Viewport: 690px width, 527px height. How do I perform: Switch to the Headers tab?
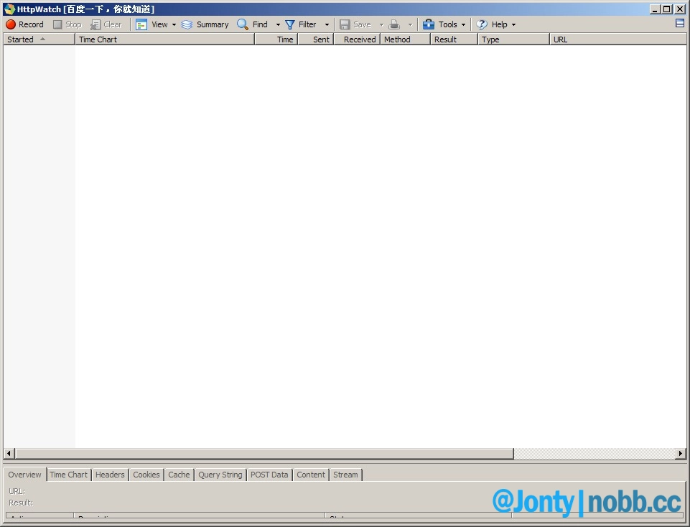click(110, 475)
